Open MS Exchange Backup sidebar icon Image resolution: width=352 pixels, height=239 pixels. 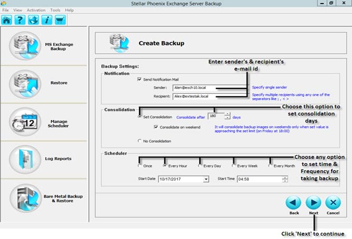tap(25, 46)
